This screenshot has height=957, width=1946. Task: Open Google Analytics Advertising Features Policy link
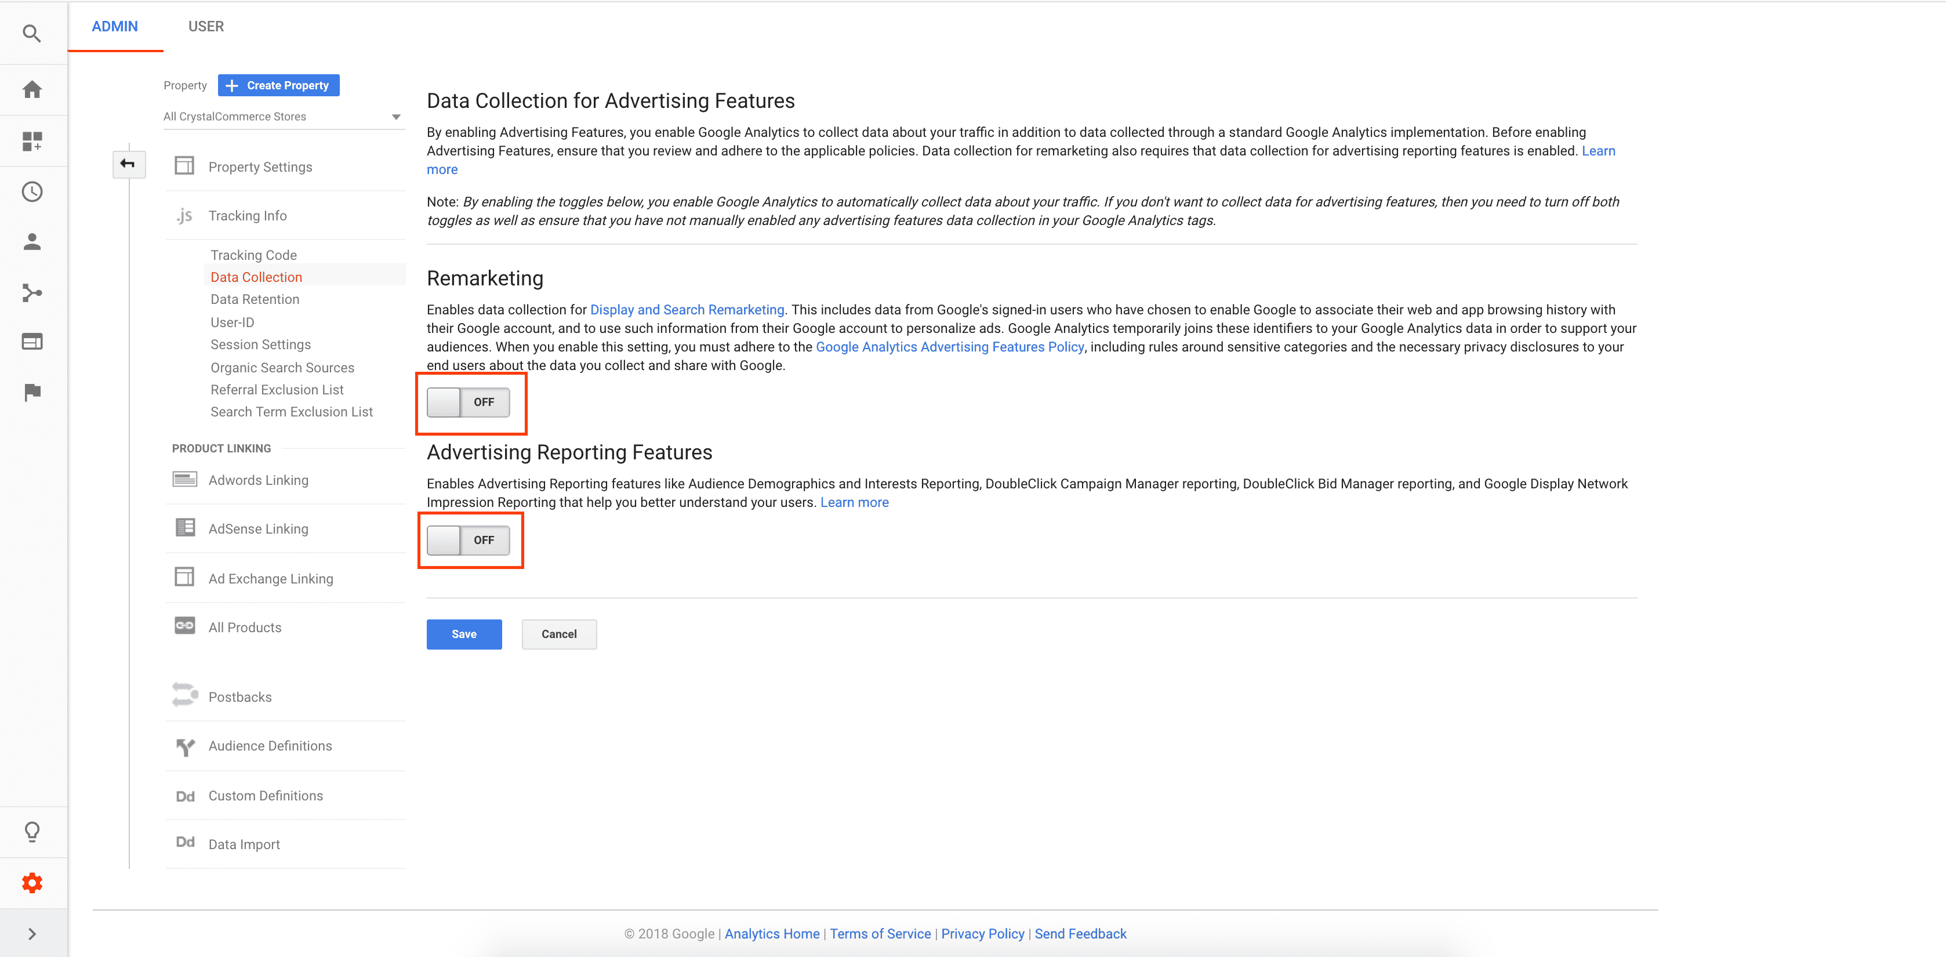click(950, 347)
